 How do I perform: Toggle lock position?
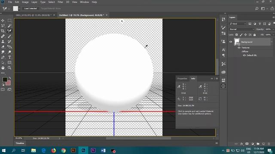[x=245, y=35]
